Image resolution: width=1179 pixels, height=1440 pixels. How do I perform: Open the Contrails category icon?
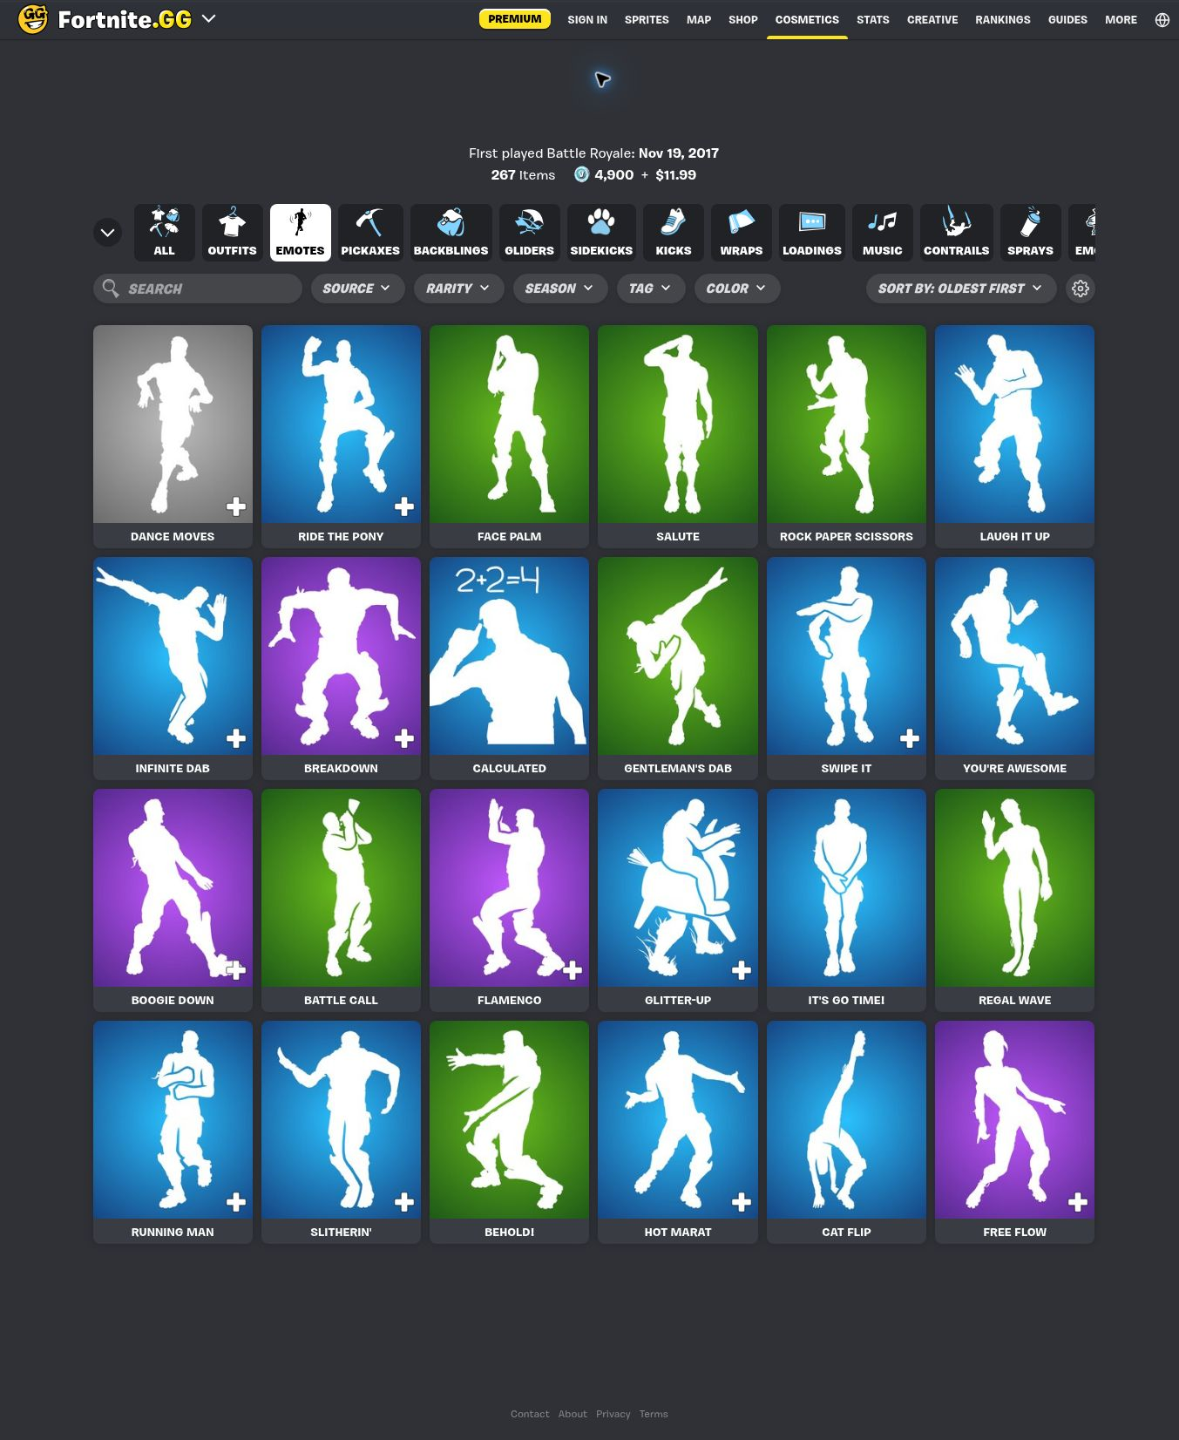[x=956, y=223]
